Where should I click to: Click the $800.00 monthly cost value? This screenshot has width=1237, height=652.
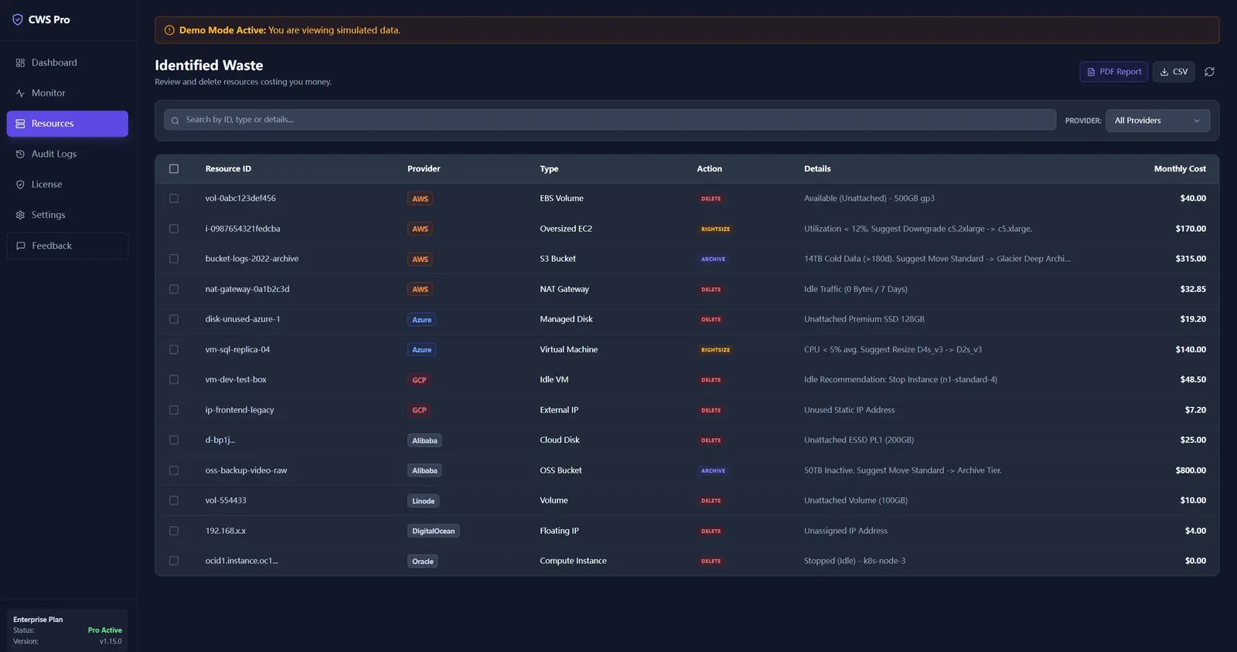[1191, 470]
